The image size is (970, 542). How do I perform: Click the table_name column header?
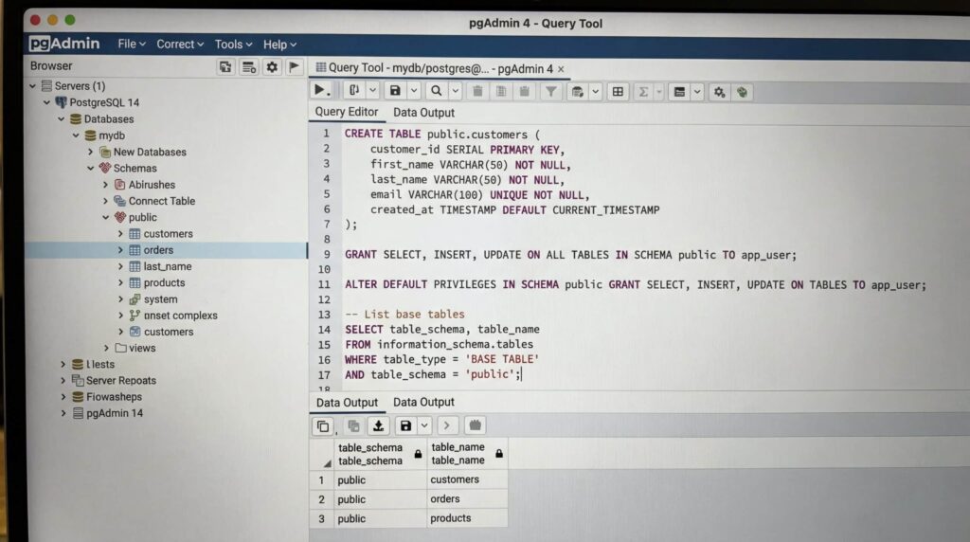pyautogui.click(x=466, y=454)
